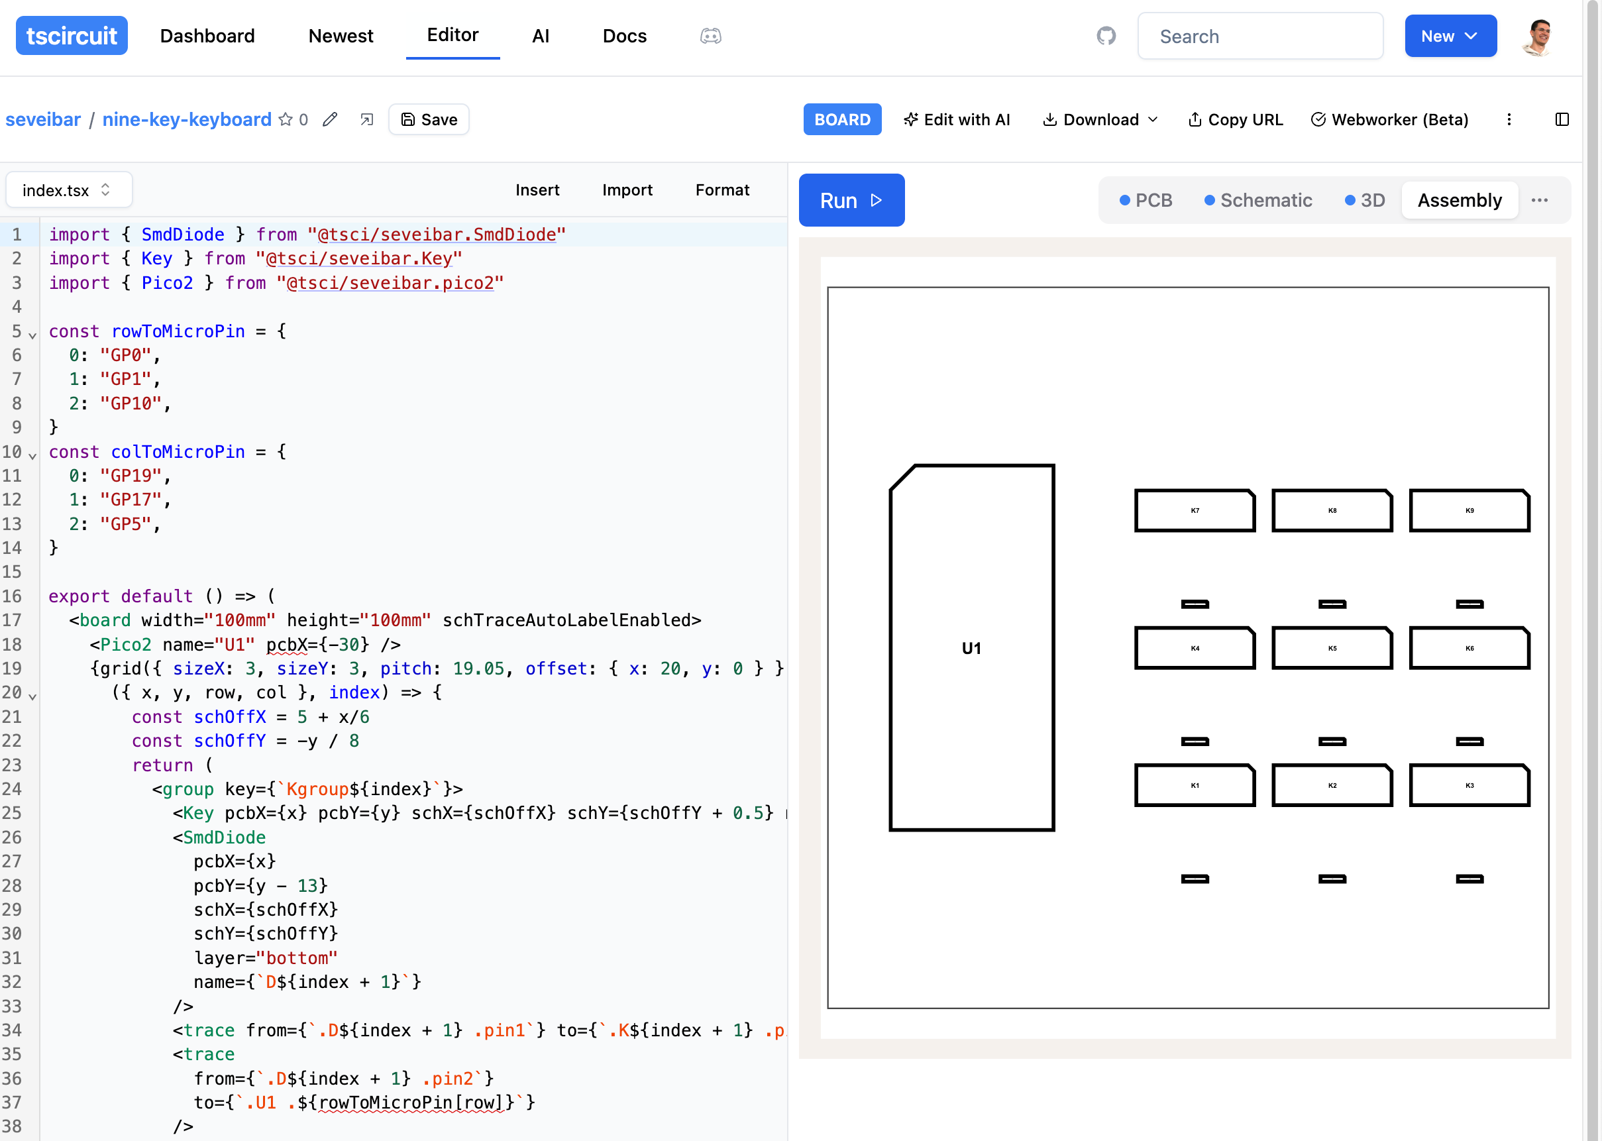This screenshot has width=1602, height=1141.
Task: Click the open-in-new-window arrow icon
Action: coord(366,119)
